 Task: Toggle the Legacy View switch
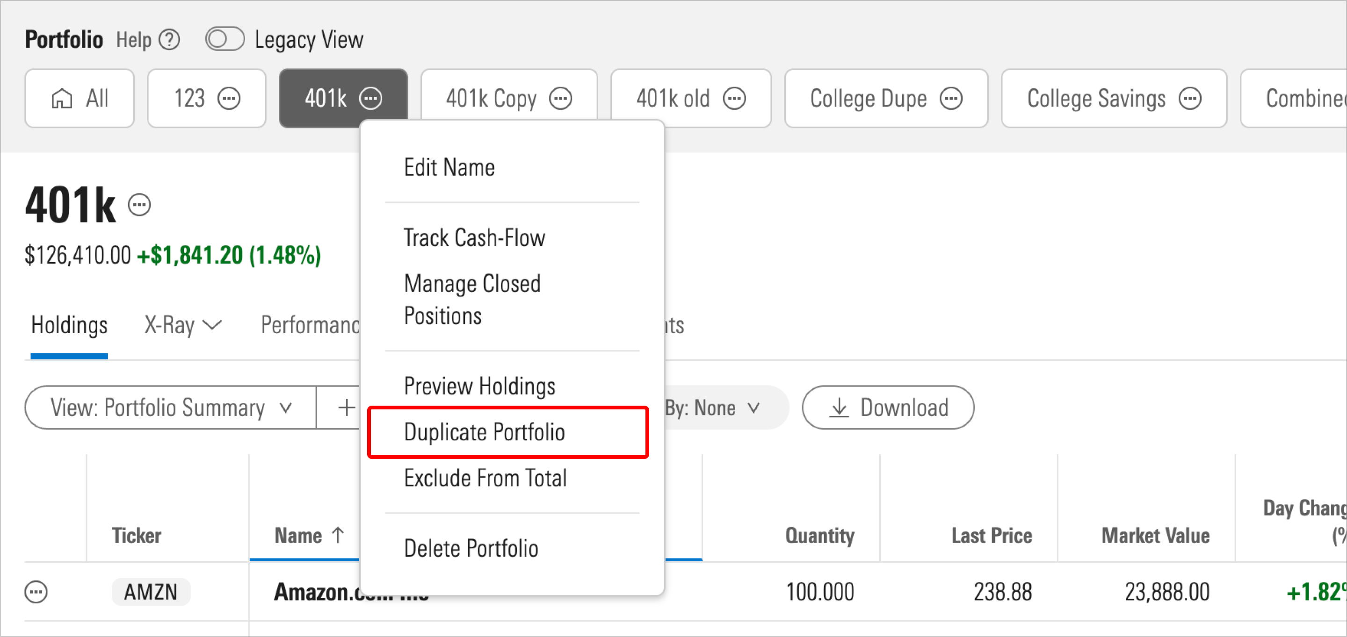click(x=225, y=39)
